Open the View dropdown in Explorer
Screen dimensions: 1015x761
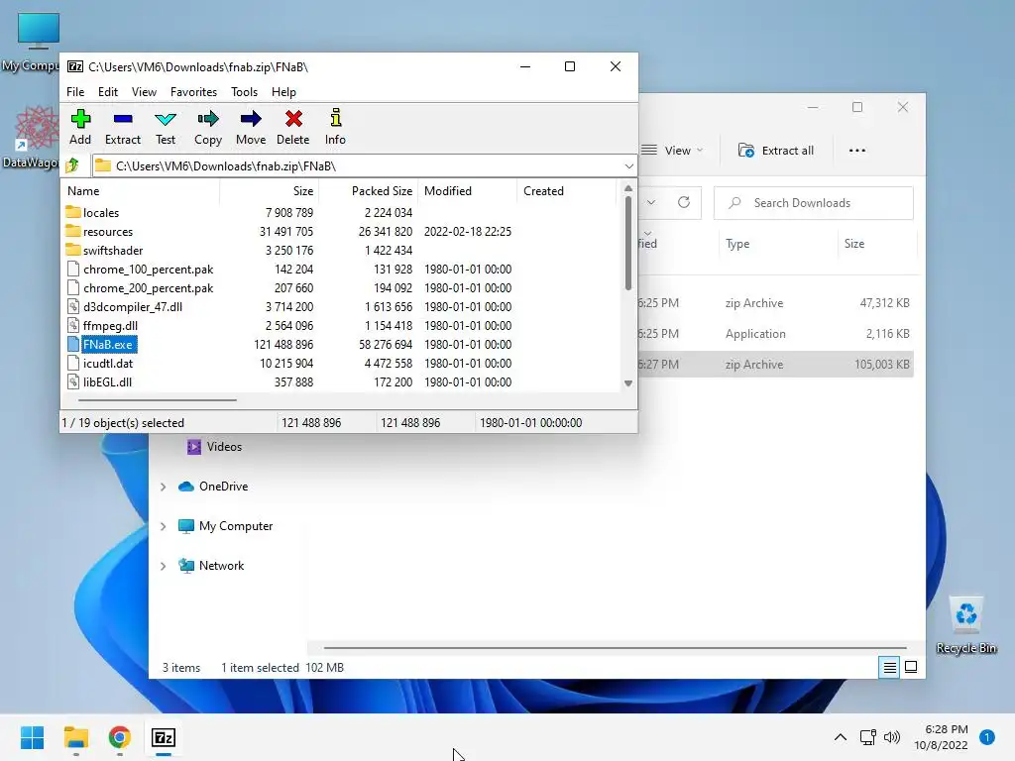[671, 151]
